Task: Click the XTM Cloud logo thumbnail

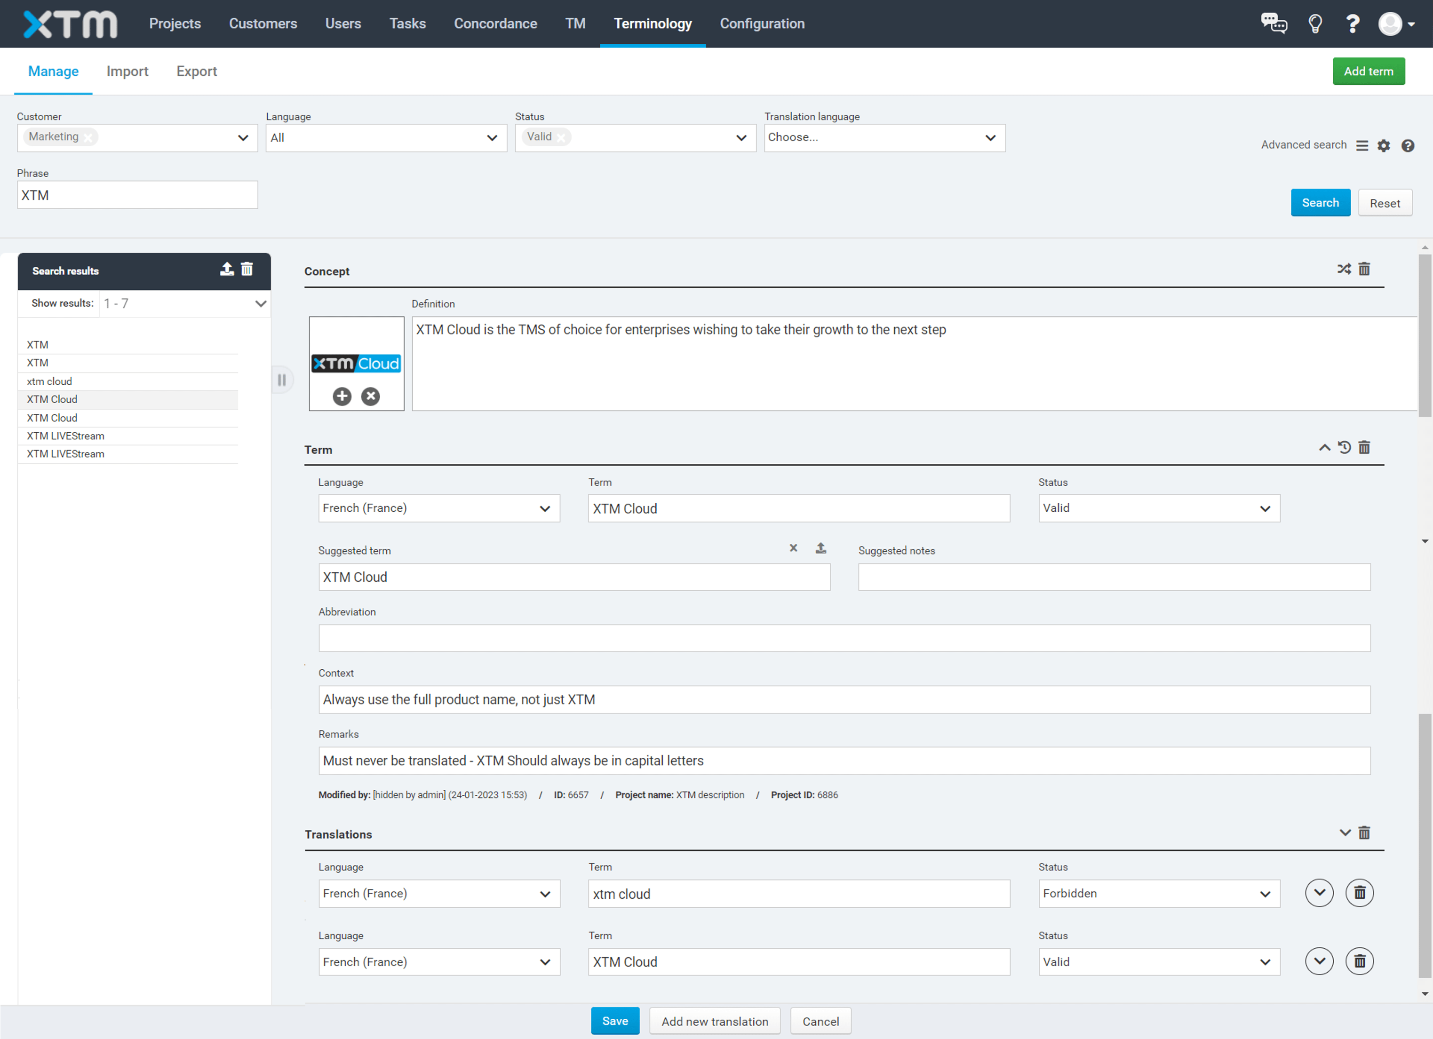Action: pyautogui.click(x=356, y=363)
